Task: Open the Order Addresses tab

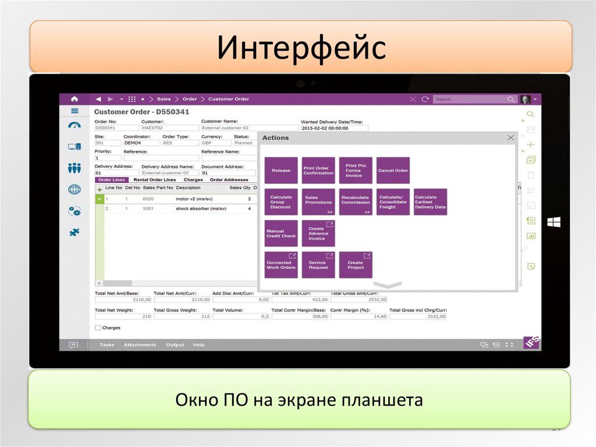Action: [229, 180]
